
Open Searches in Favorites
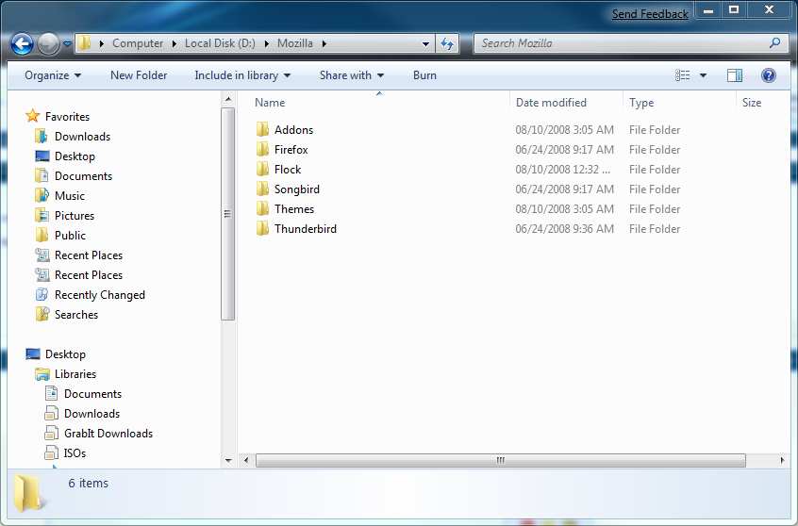click(75, 315)
